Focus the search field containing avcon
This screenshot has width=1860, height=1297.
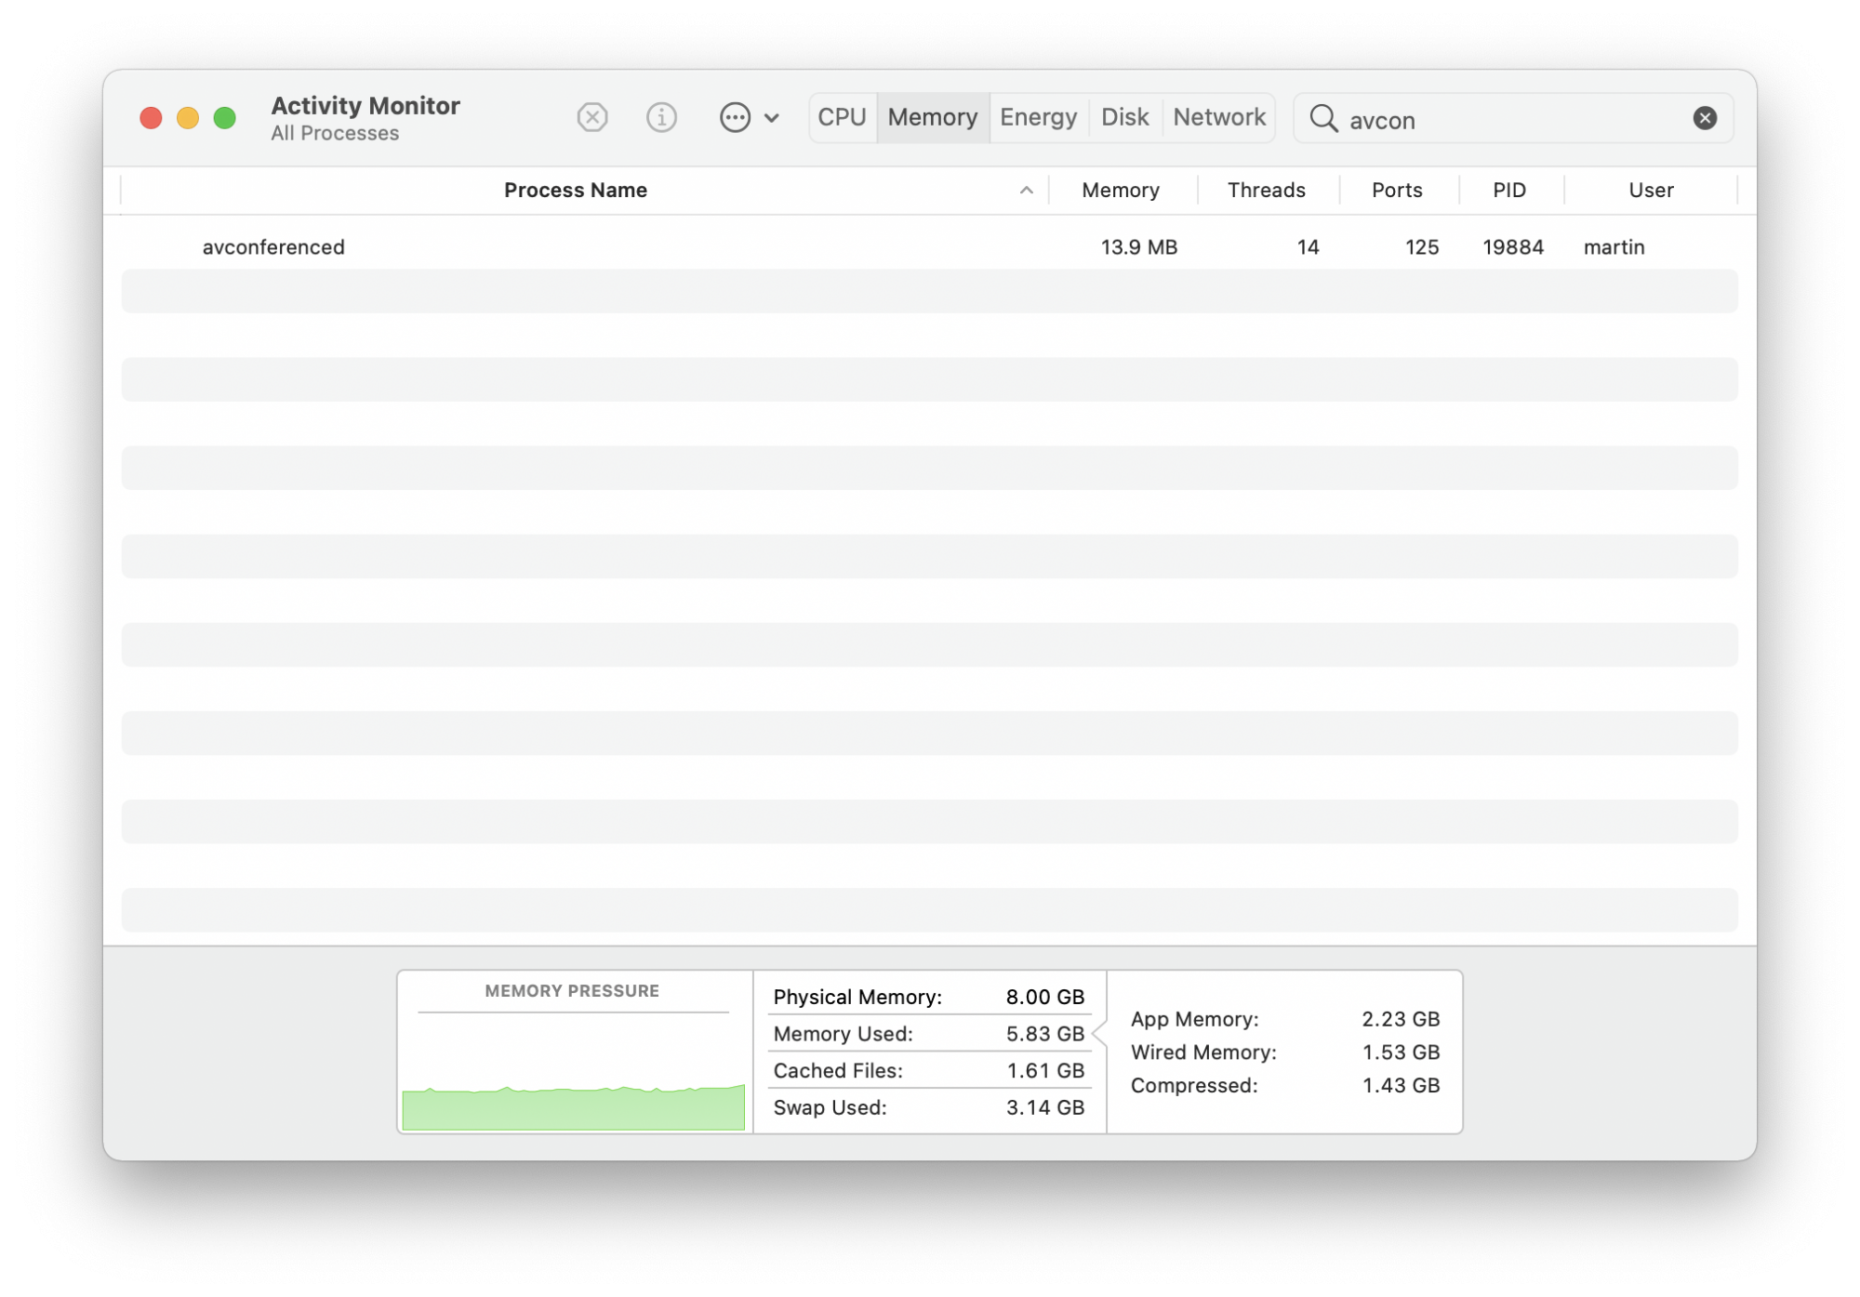point(1514,119)
